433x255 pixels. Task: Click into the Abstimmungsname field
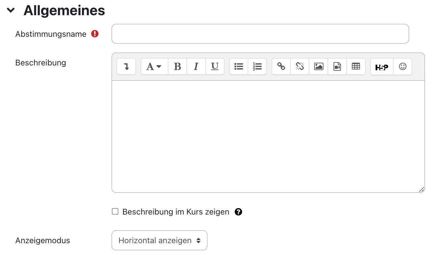[x=260, y=34]
